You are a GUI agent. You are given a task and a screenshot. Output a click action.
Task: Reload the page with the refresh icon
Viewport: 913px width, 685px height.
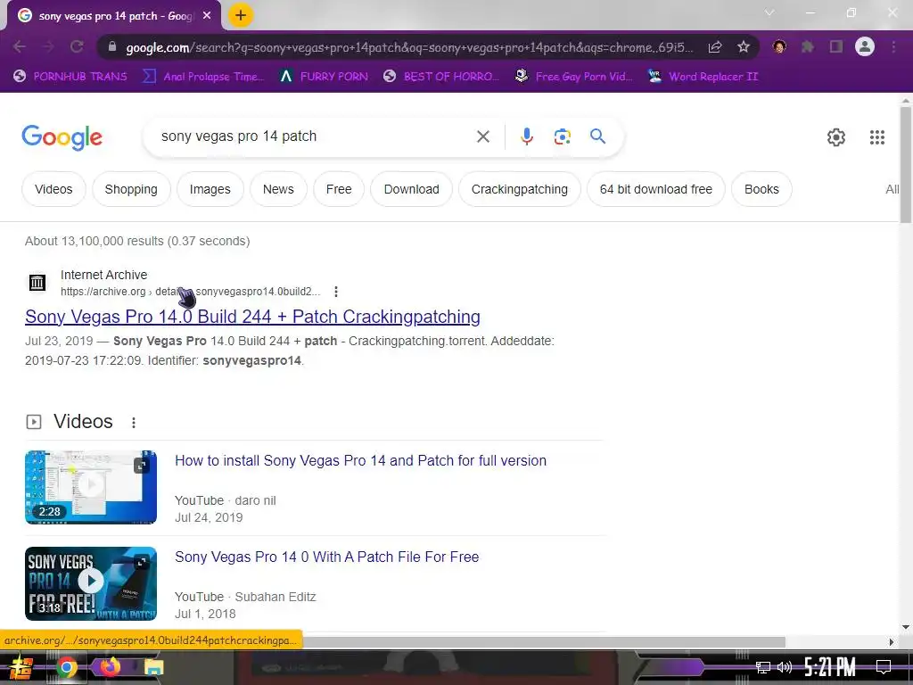77,46
